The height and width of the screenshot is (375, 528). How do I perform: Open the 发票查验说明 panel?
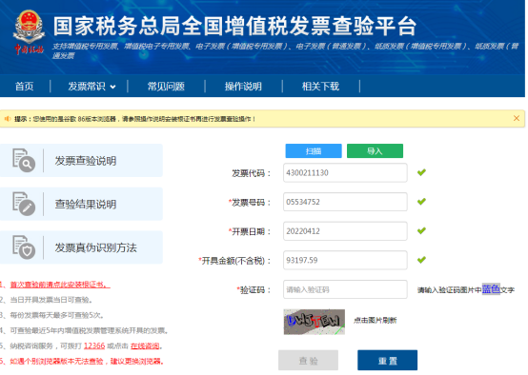pyautogui.click(x=81, y=161)
